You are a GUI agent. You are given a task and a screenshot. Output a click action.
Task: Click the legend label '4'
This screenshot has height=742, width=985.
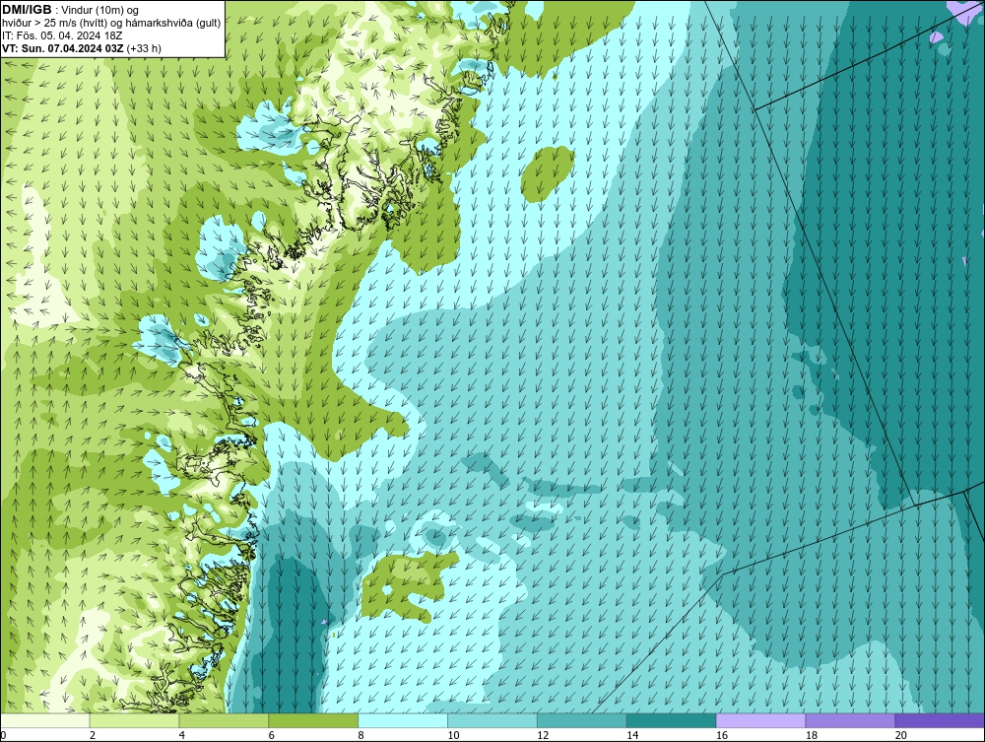pos(181,735)
